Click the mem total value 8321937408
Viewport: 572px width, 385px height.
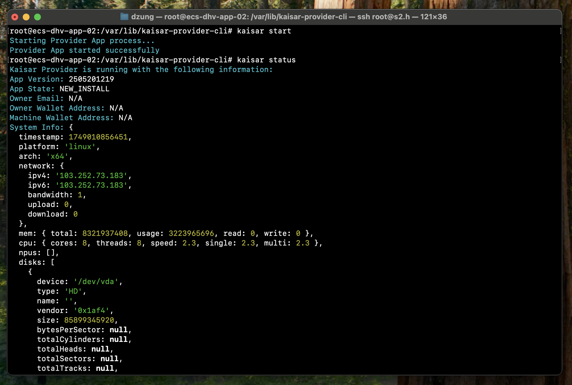tap(105, 233)
